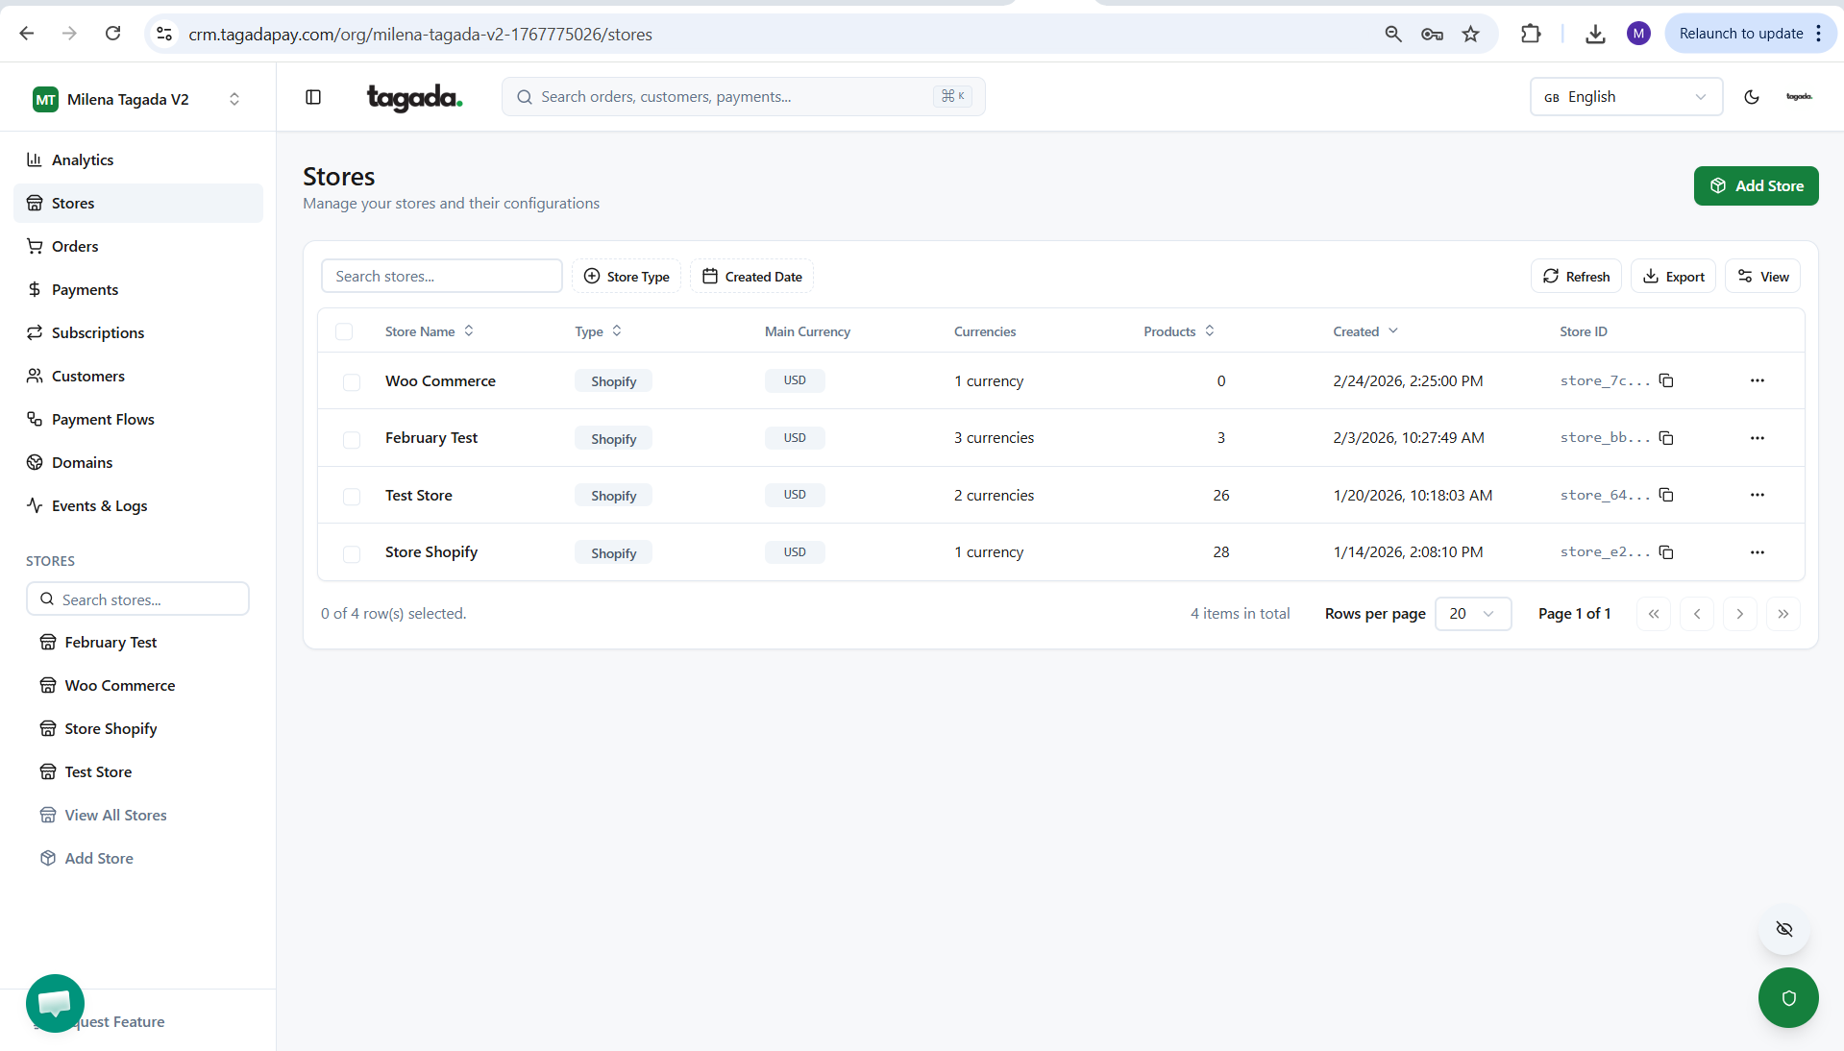Check the select-all rows header checkbox
1844x1051 pixels.
pyautogui.click(x=344, y=331)
